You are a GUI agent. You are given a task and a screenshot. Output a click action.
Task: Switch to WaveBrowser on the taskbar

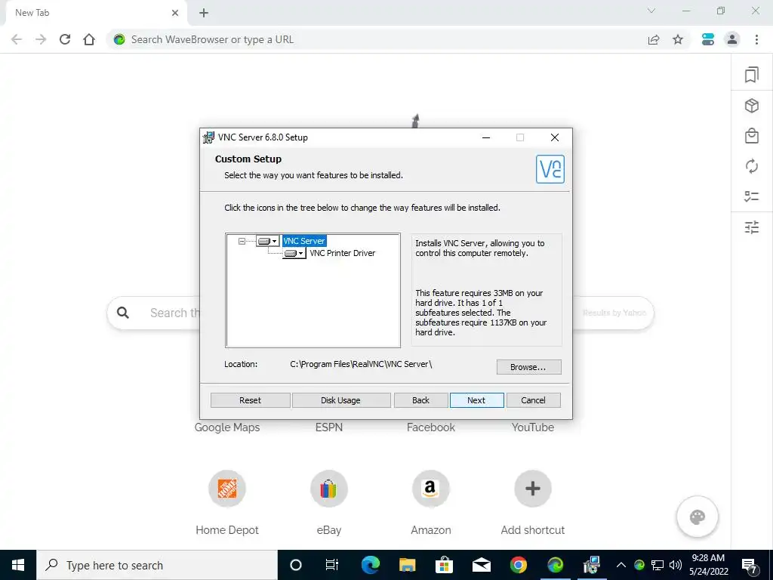(x=555, y=565)
